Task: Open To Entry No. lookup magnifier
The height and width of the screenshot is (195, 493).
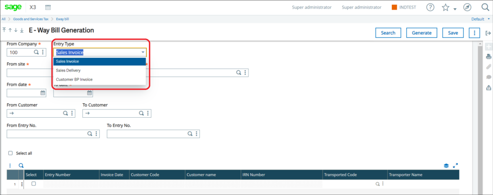Action: 190,134
